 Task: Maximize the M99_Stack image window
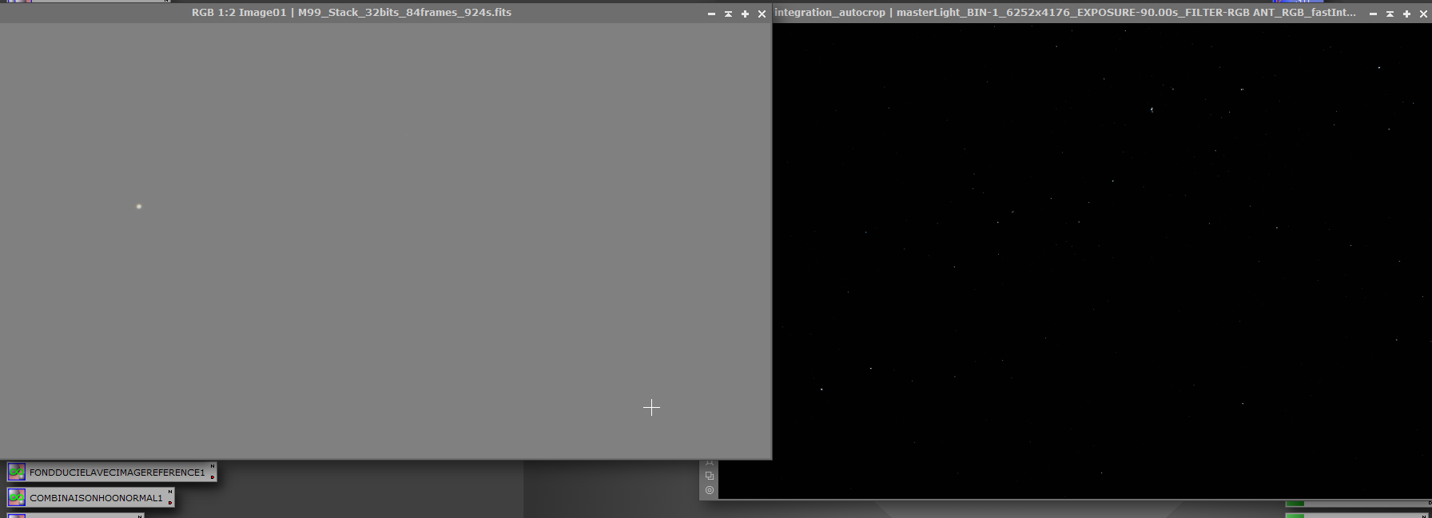tap(745, 14)
